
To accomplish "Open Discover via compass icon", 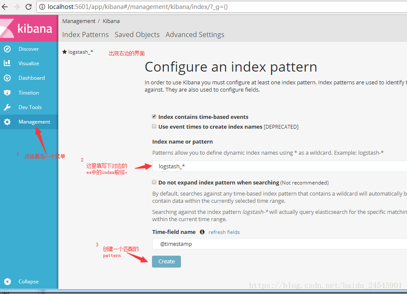I will pos(7,49).
